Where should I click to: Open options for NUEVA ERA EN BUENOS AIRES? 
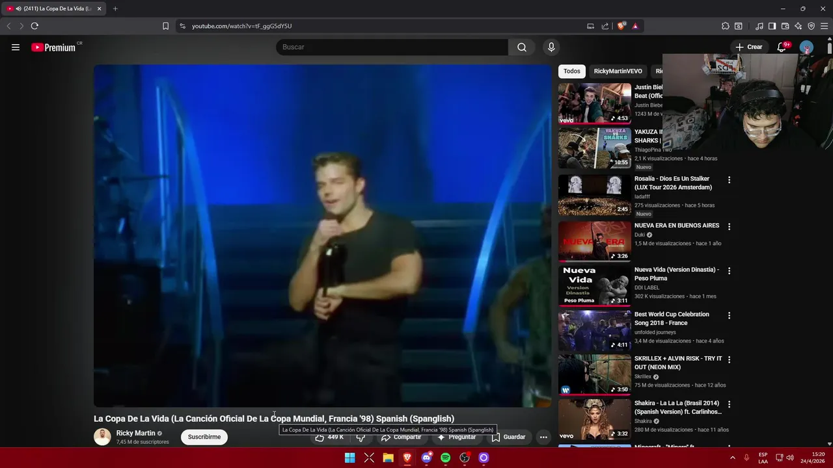coord(729,227)
